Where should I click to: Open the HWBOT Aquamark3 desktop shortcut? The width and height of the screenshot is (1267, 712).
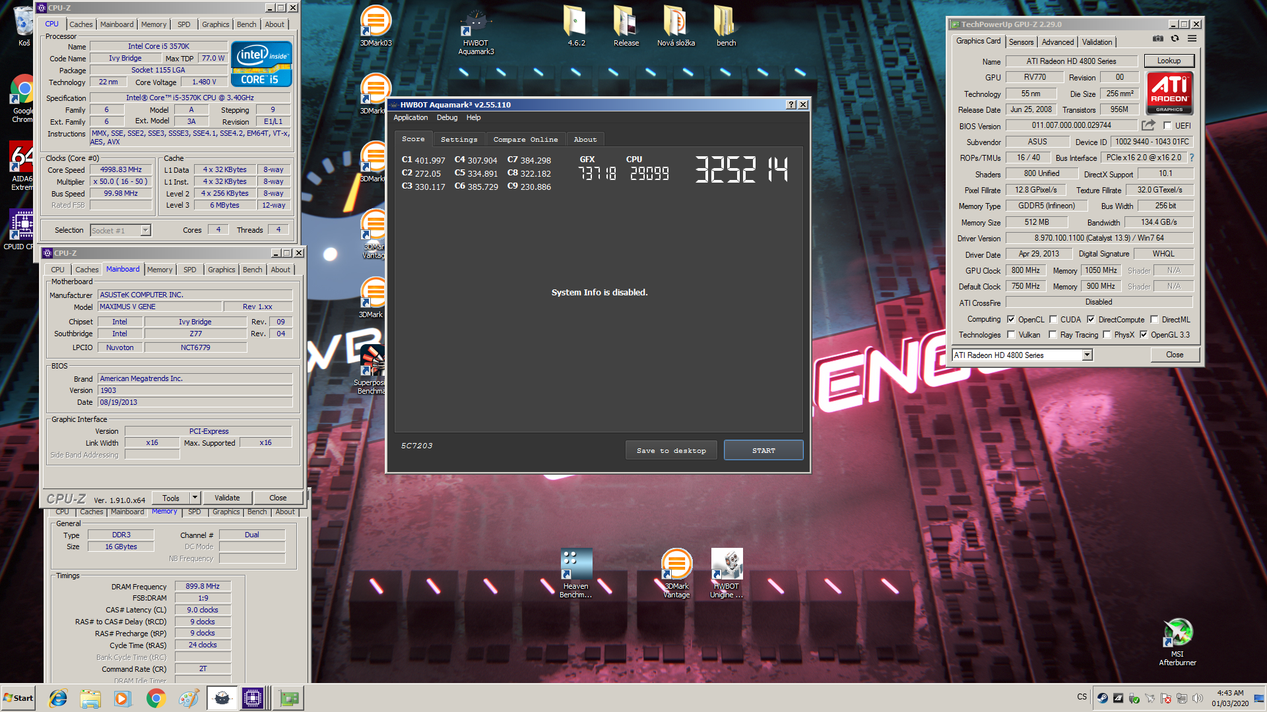[476, 33]
